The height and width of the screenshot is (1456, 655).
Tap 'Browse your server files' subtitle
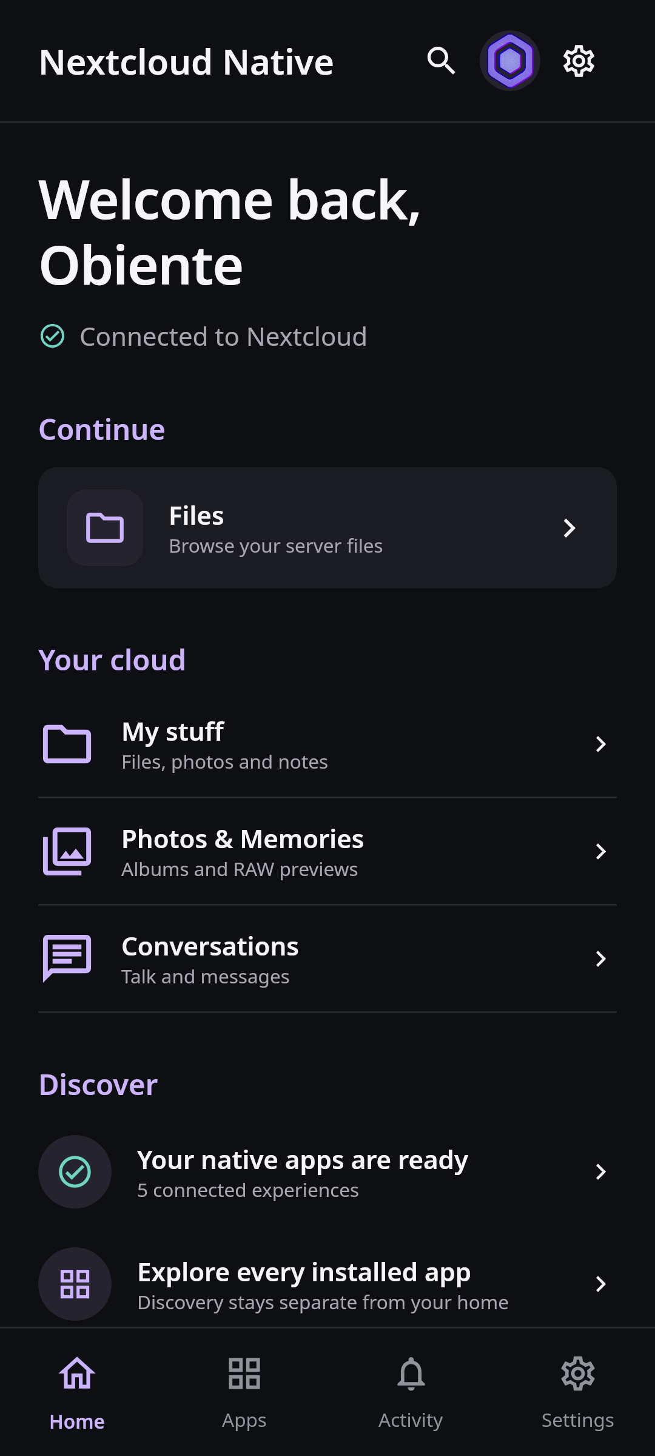point(276,546)
